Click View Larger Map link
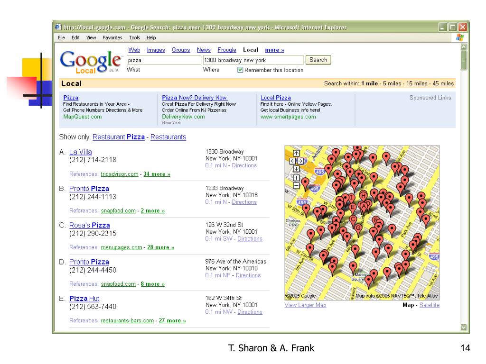The image size is (486, 364). click(x=305, y=305)
